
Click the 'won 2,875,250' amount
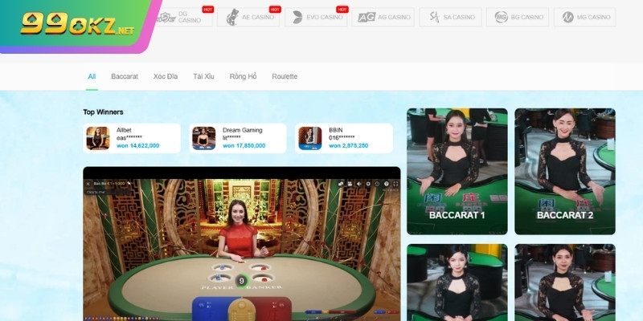tap(349, 146)
